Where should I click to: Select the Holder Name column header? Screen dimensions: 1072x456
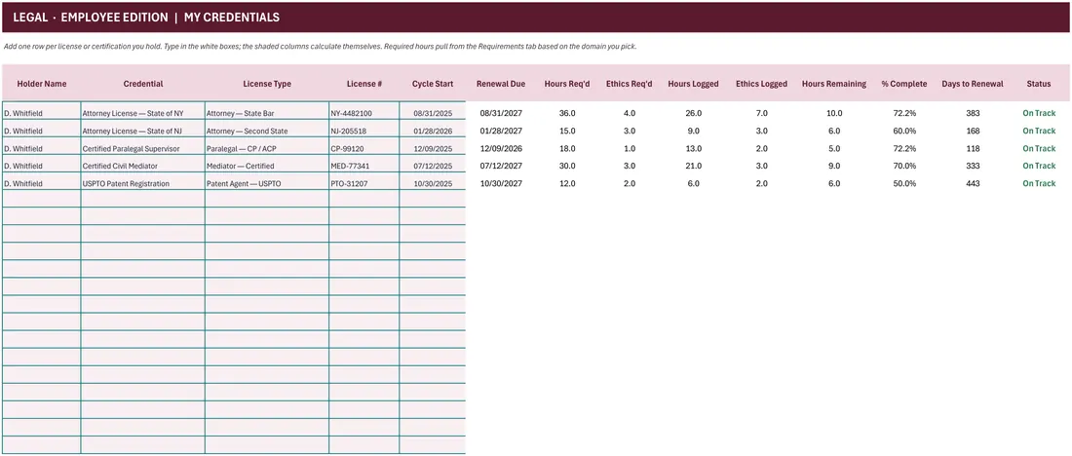[42, 84]
